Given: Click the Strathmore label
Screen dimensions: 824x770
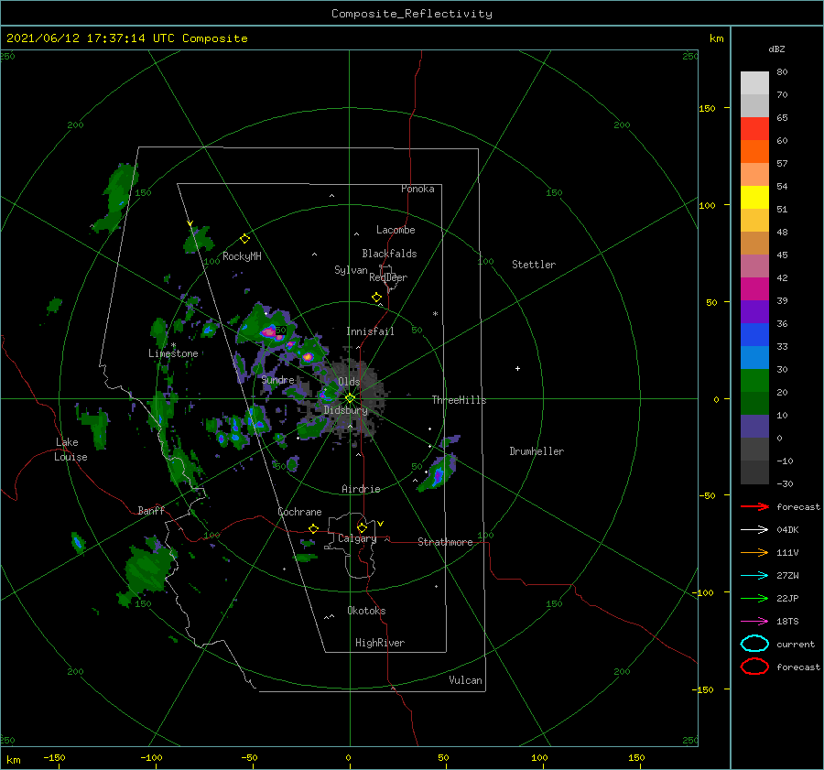Looking at the screenshot, I should click(x=445, y=542).
